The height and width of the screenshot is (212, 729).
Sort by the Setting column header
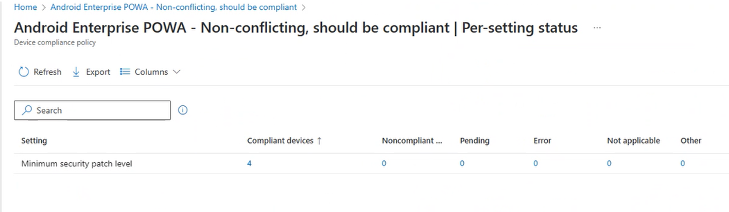pyautogui.click(x=34, y=141)
